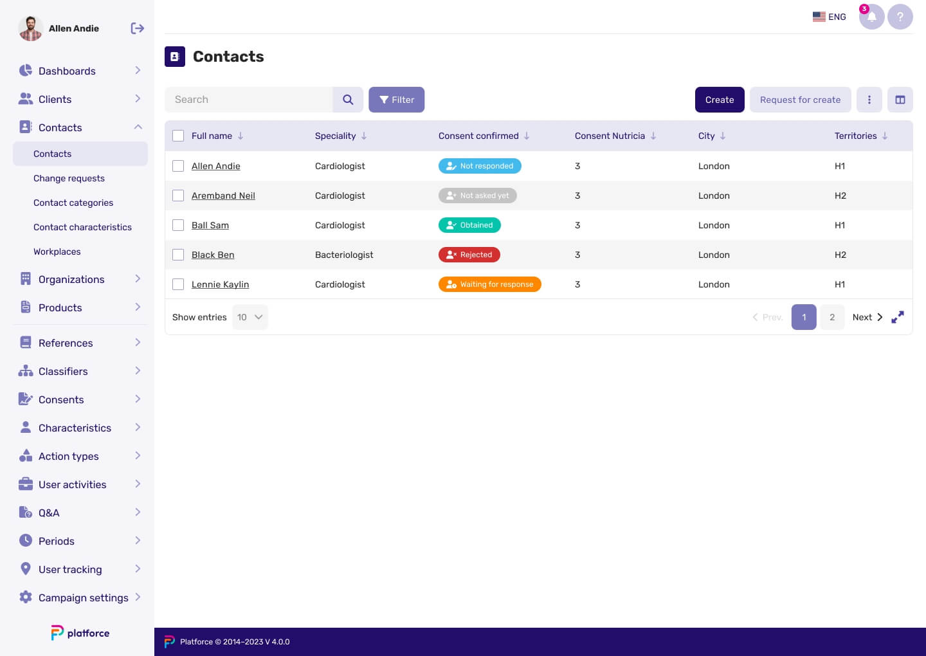Expand the Classifiers menu chevron
Viewport: 926px width, 656px height.
click(138, 371)
